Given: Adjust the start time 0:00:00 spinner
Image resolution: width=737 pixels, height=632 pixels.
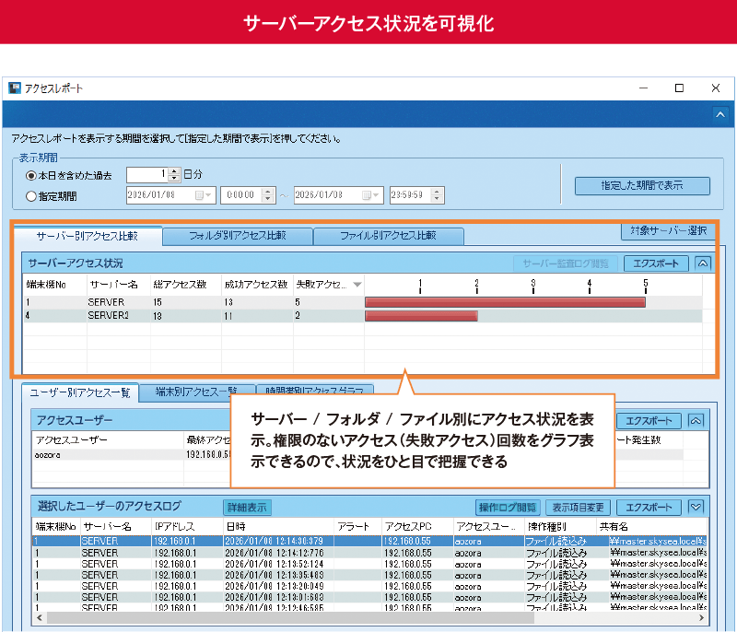Looking at the screenshot, I should click(x=268, y=195).
